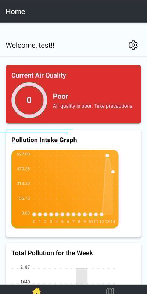The image size is (147, 294).
Task: Tap the precautions message in the red card
Action: pyautogui.click(x=93, y=106)
